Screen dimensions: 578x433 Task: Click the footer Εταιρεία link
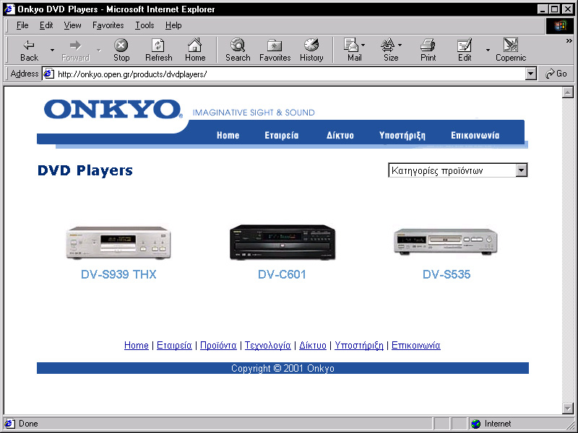tap(174, 346)
